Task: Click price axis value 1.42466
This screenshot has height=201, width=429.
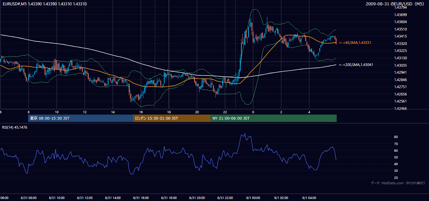Action: coord(400,109)
